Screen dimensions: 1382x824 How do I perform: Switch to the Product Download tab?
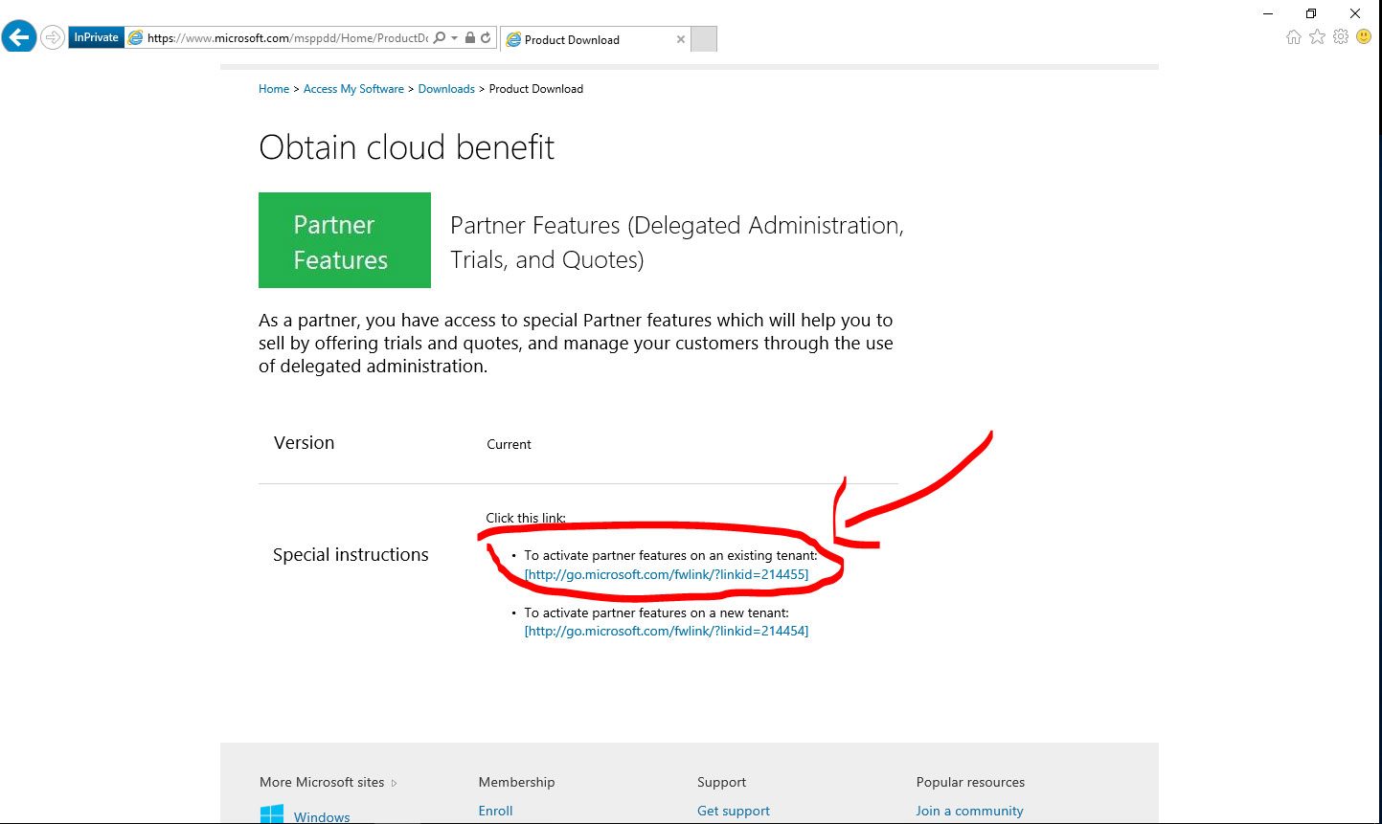point(594,39)
